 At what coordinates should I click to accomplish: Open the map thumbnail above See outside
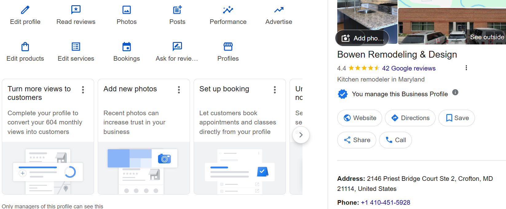(452, 3)
